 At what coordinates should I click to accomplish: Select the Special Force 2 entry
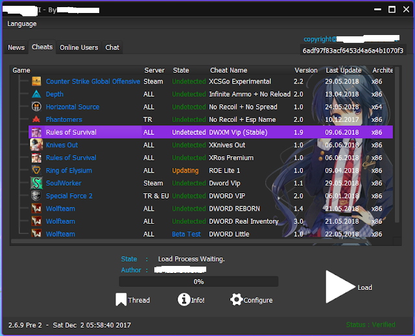click(69, 196)
